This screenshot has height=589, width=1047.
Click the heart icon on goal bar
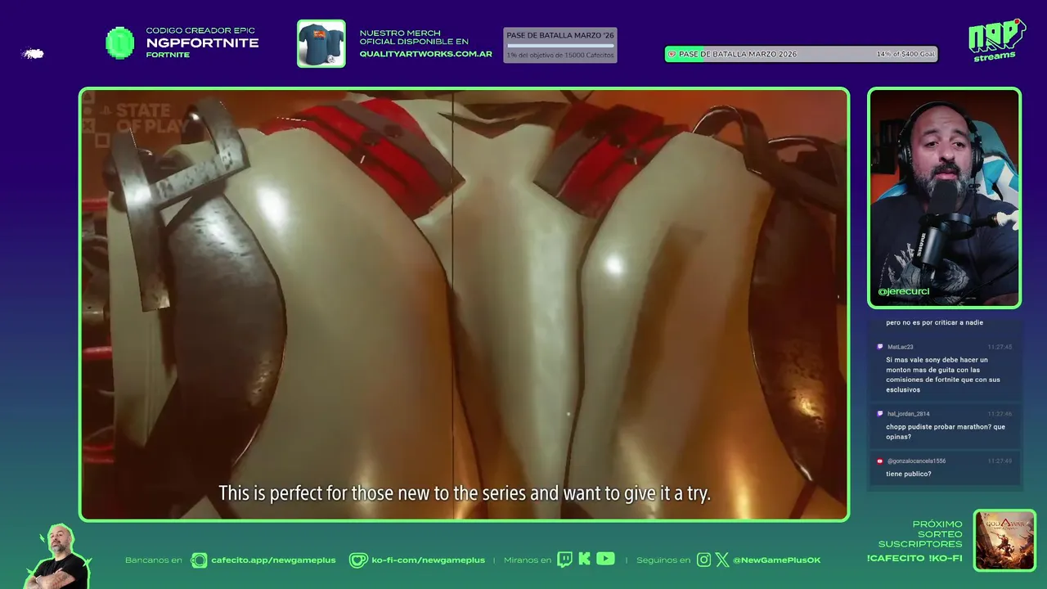[x=672, y=54]
